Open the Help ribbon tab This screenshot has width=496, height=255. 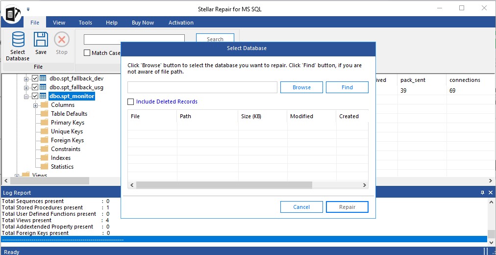(112, 23)
